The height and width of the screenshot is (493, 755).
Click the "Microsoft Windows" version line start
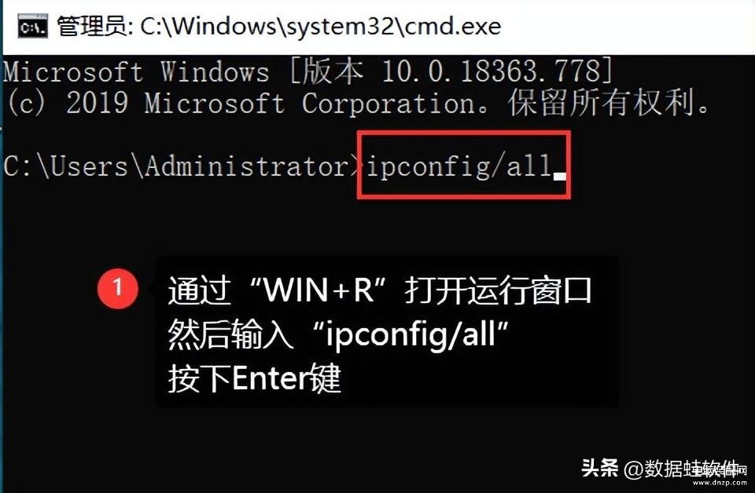click(x=136, y=72)
